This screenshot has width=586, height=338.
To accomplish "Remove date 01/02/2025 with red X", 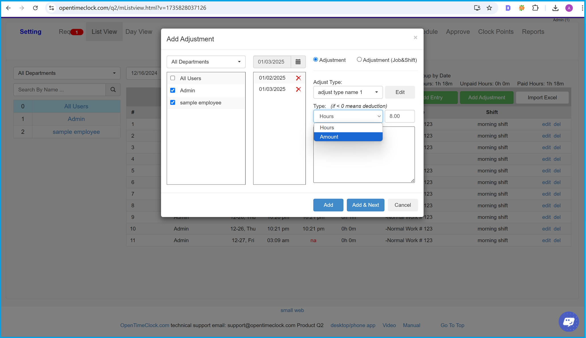I will [298, 78].
